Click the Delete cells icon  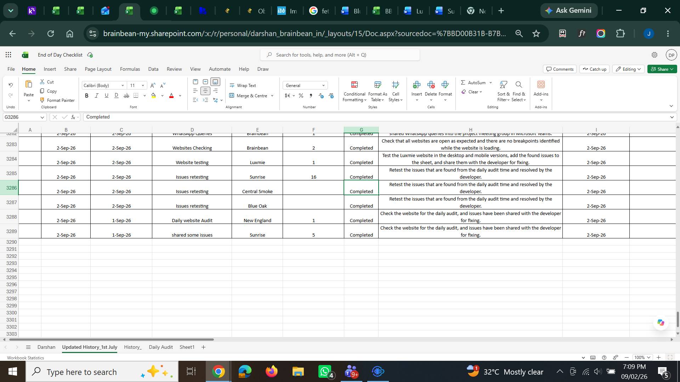431,85
